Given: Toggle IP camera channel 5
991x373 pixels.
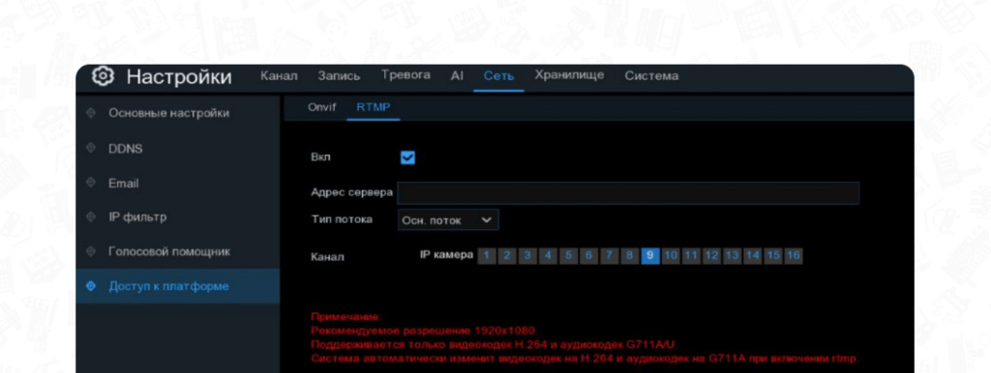Looking at the screenshot, I should [x=568, y=256].
